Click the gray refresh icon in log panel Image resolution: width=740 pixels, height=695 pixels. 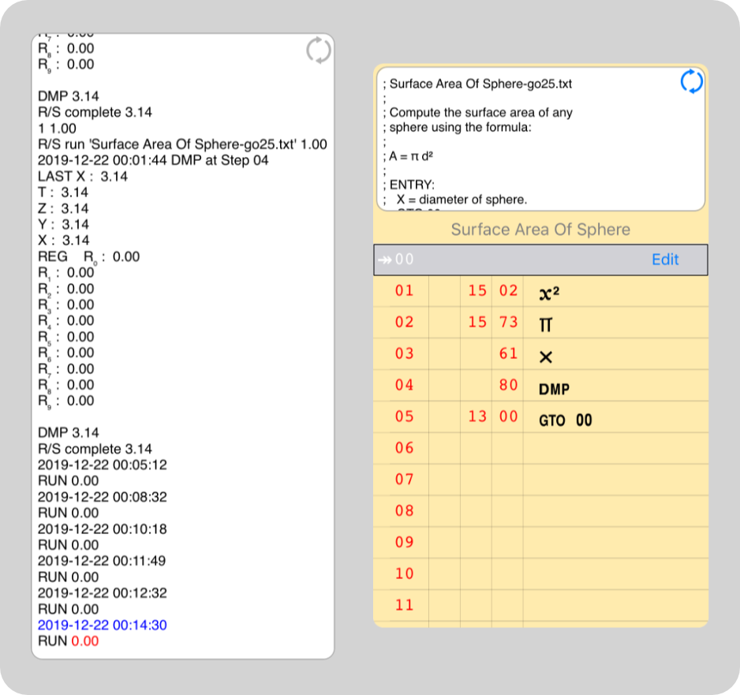tap(318, 50)
